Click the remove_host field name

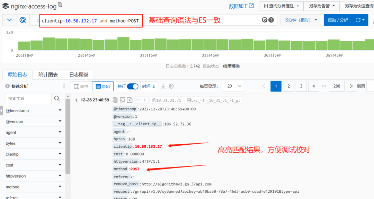pos(126,184)
